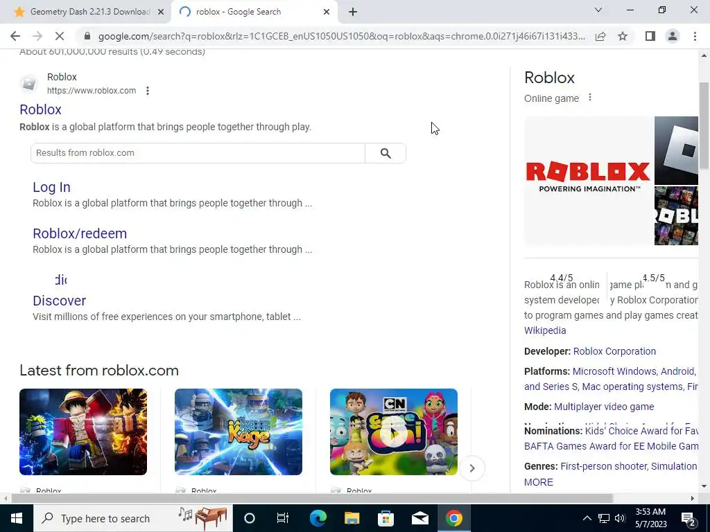Launch Microsoft Edge from the taskbar
Screen dimensions: 710x532
pyautogui.click(x=318, y=518)
